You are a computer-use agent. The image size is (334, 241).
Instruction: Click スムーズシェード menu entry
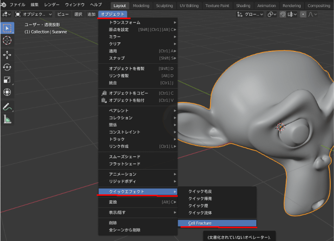138,157
